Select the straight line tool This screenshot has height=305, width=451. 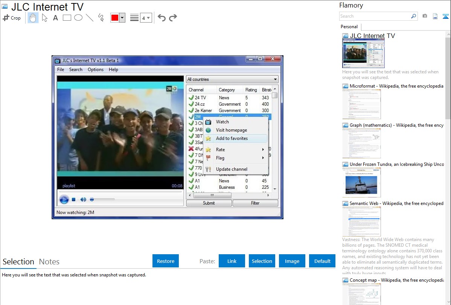[90, 18]
